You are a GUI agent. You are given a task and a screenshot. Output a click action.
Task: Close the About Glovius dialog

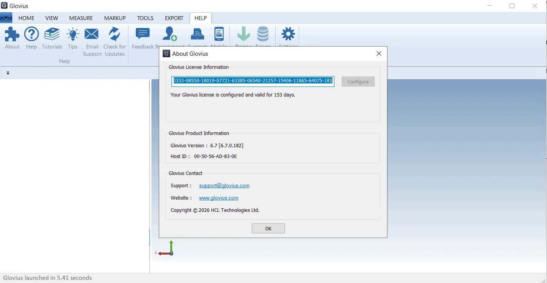pos(379,53)
